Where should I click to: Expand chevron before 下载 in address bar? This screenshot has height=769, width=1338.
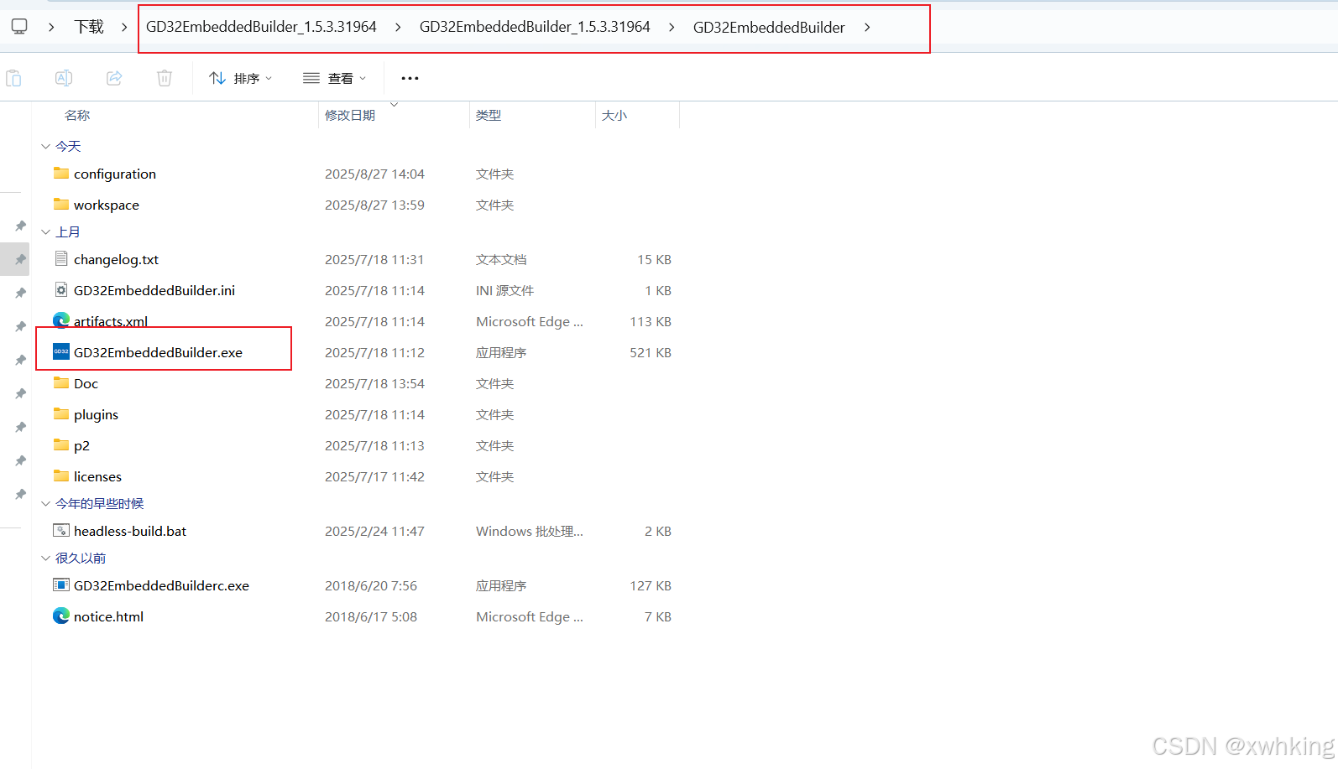(x=51, y=28)
